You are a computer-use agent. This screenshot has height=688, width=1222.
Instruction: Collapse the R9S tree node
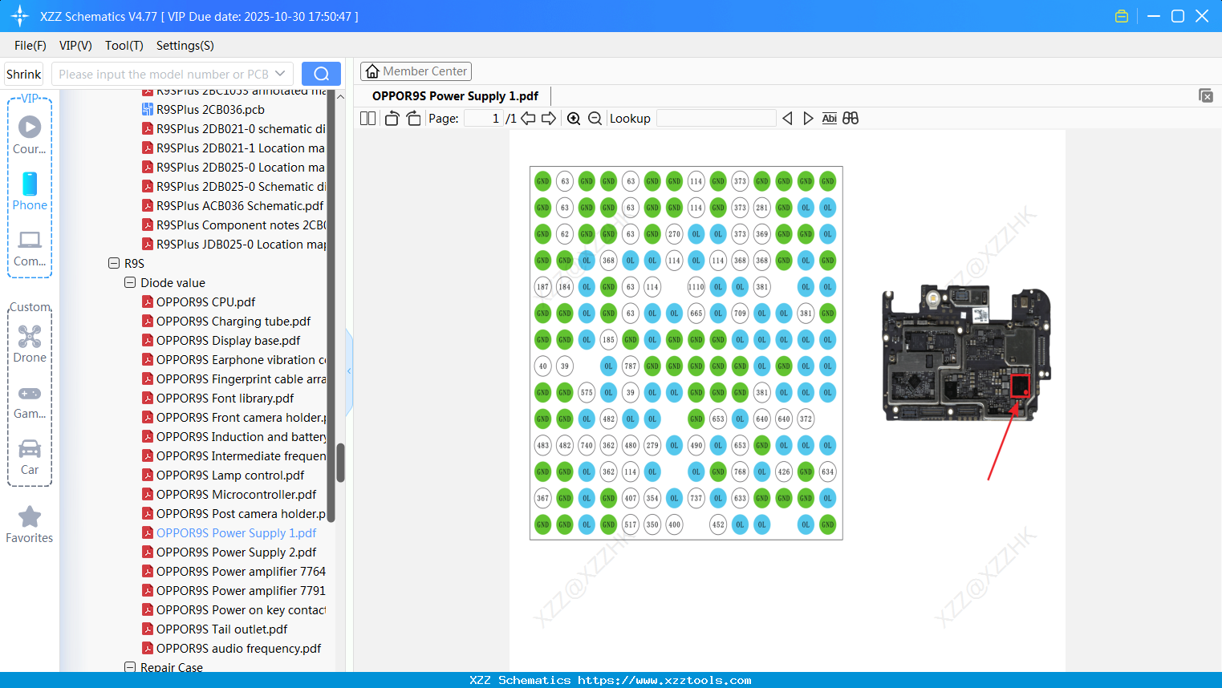click(x=113, y=263)
